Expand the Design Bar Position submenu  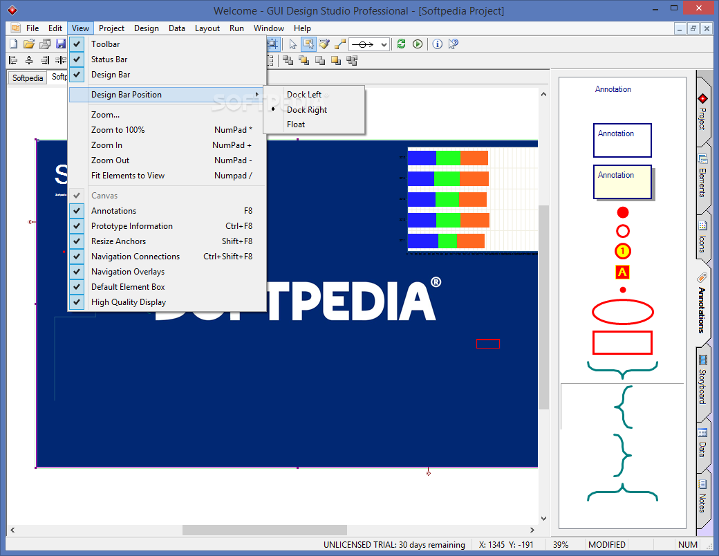(x=167, y=95)
